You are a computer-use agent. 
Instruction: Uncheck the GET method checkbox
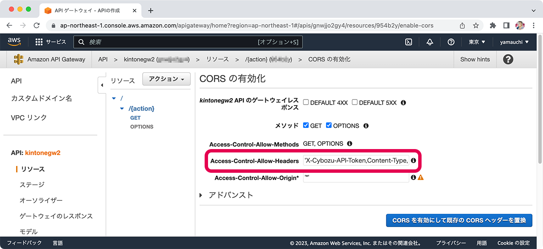coord(306,126)
